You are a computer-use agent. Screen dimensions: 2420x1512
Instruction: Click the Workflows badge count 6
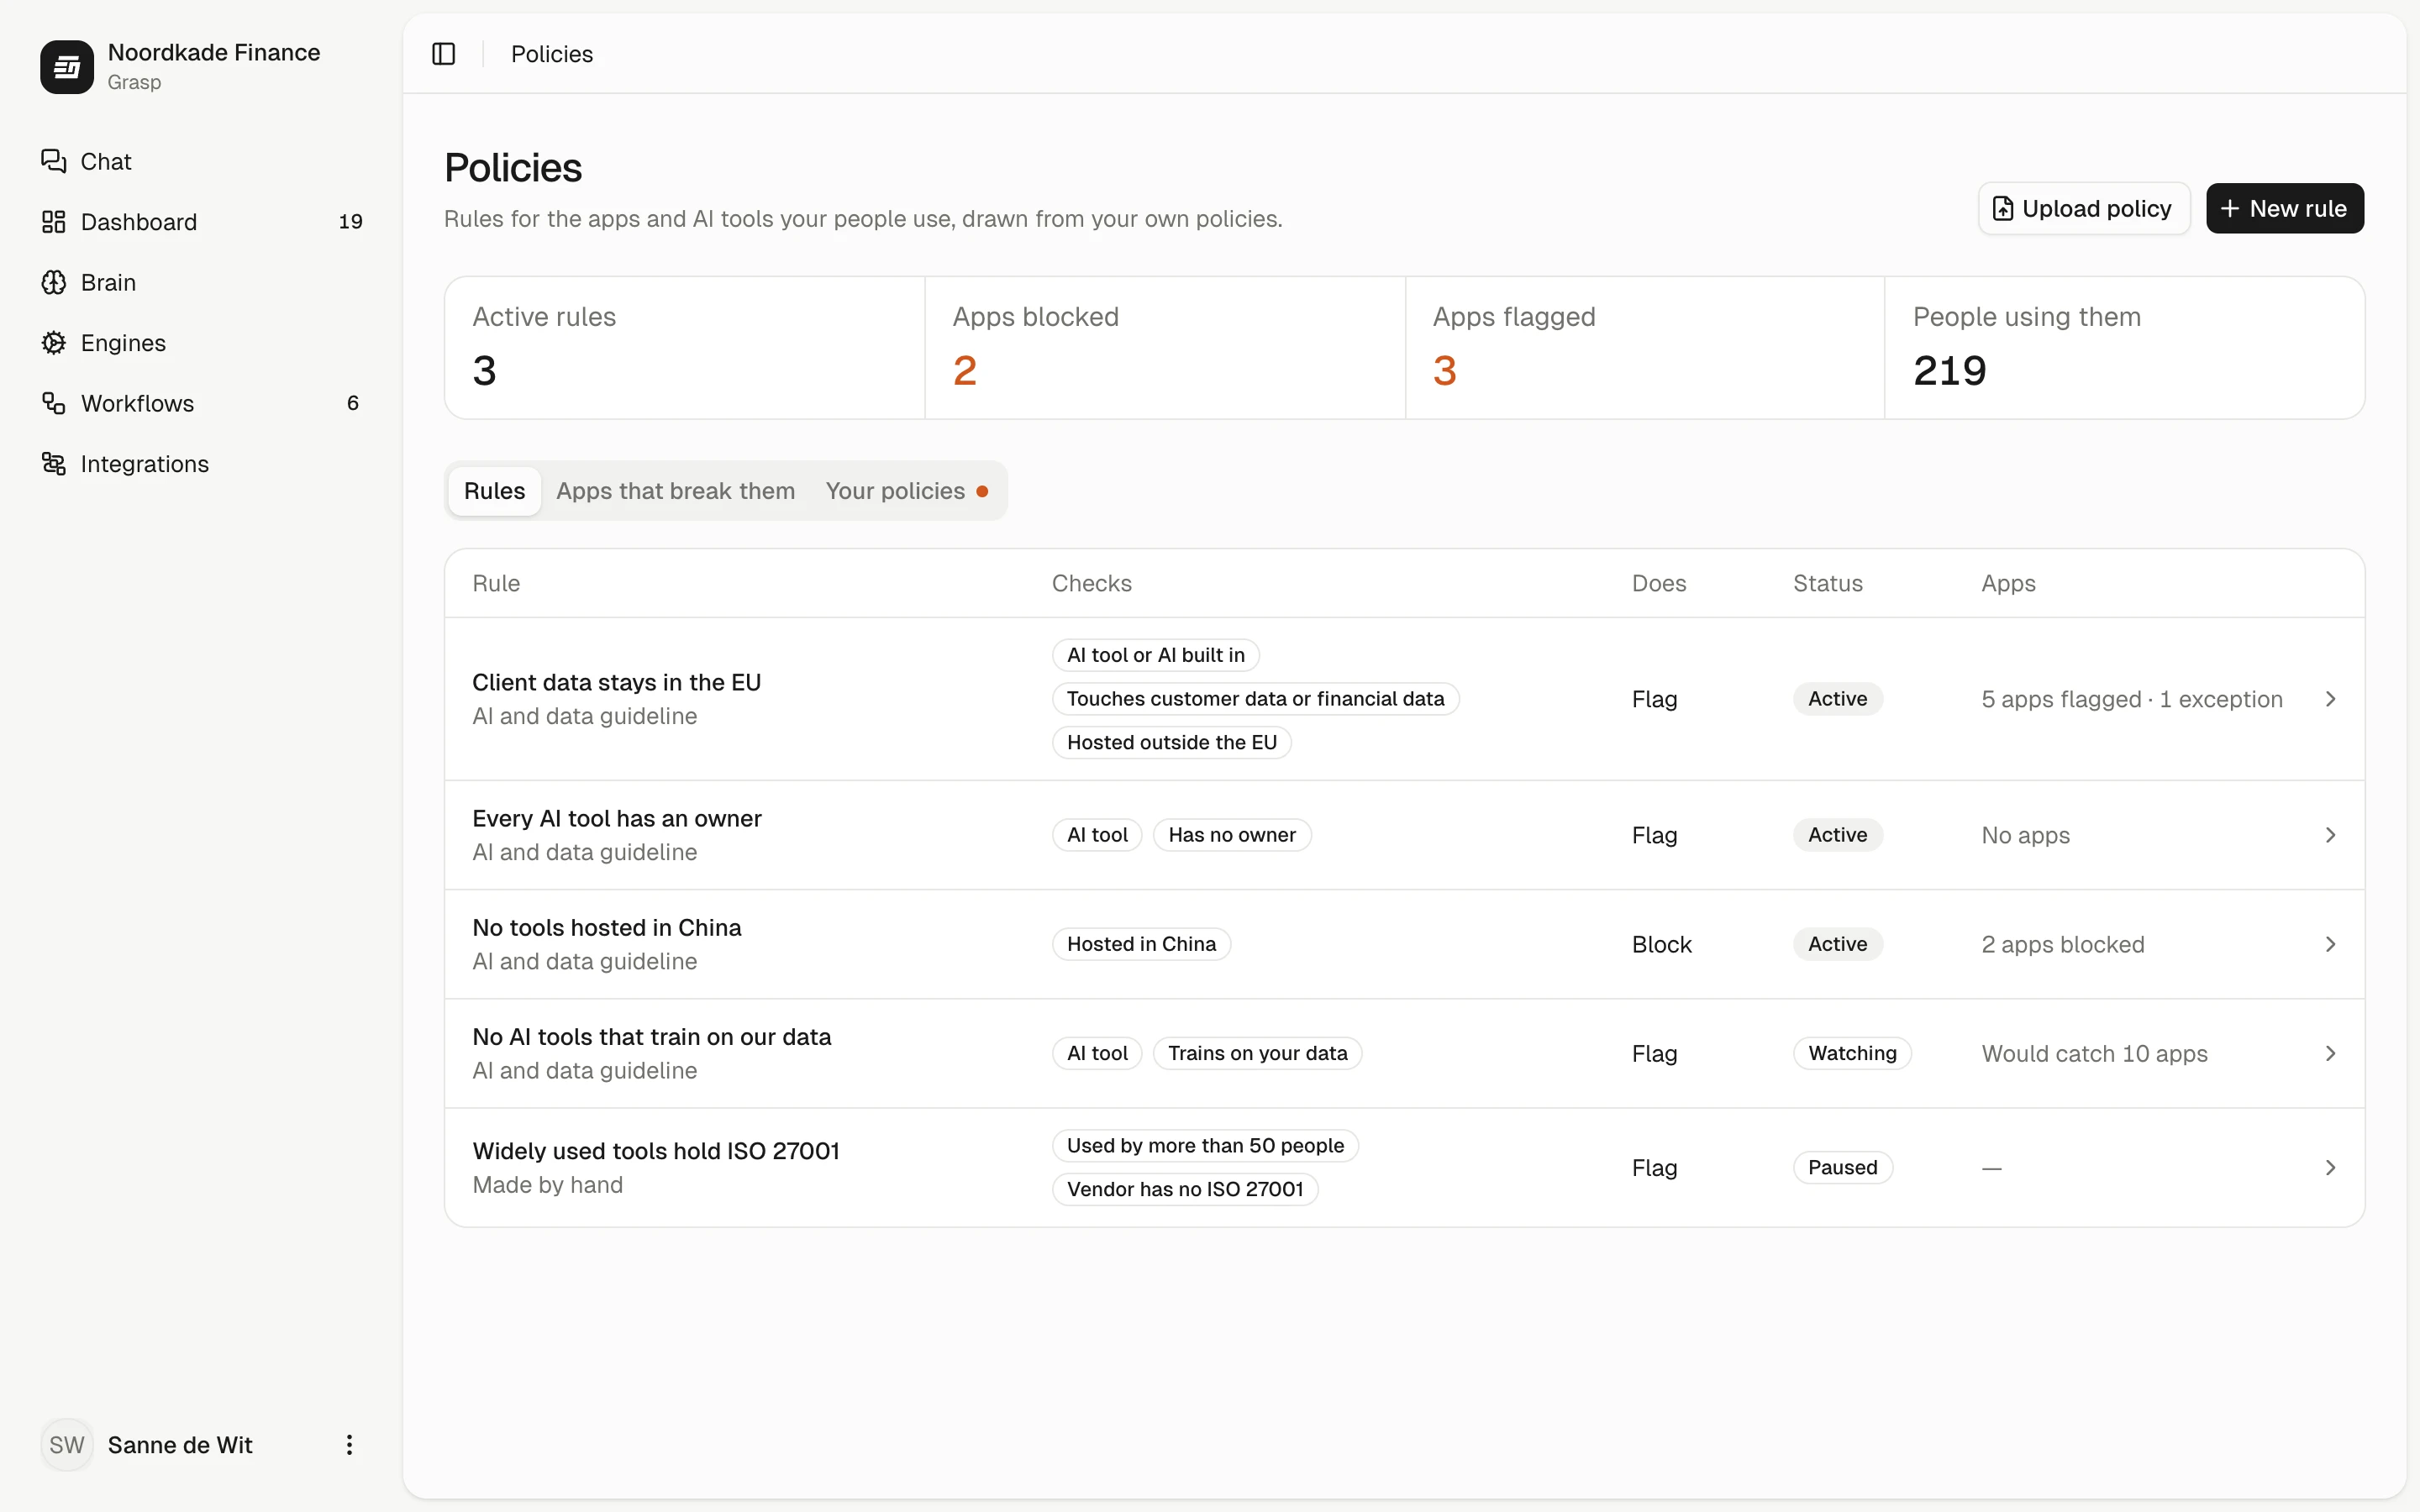pos(352,403)
